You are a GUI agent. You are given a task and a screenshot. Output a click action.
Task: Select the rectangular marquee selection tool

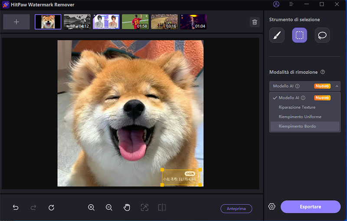[299, 35]
